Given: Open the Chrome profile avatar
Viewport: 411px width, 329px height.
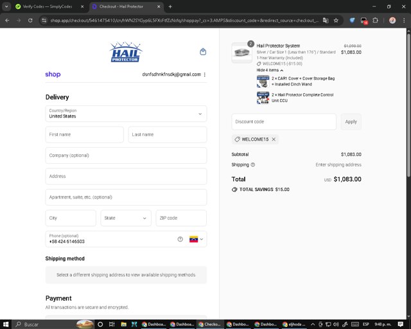Looking at the screenshot, I should (392, 21).
